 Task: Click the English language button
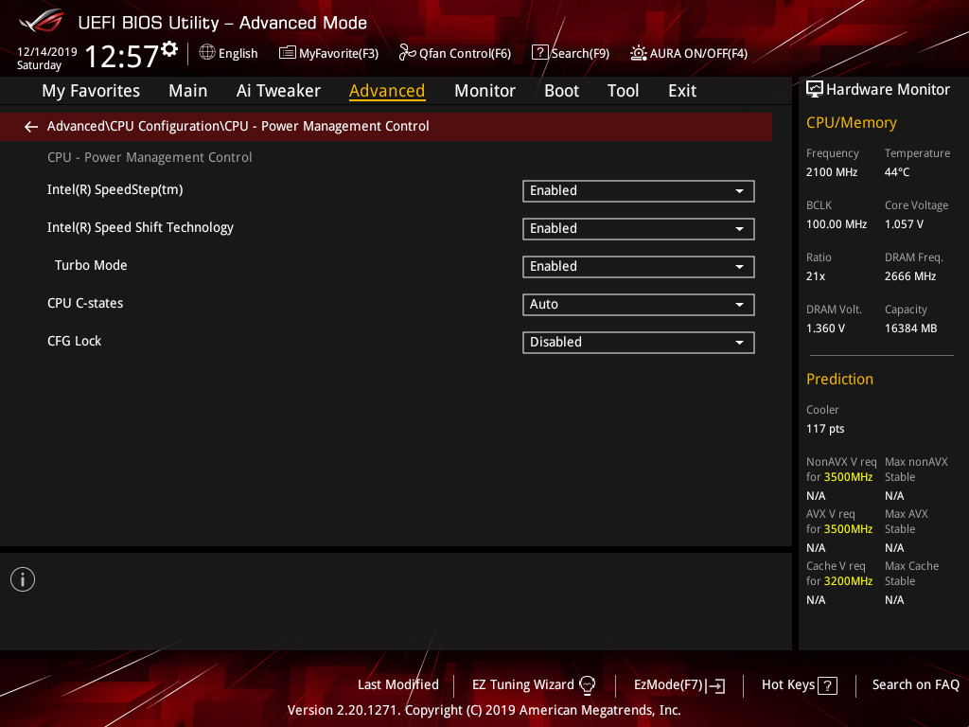click(x=229, y=53)
